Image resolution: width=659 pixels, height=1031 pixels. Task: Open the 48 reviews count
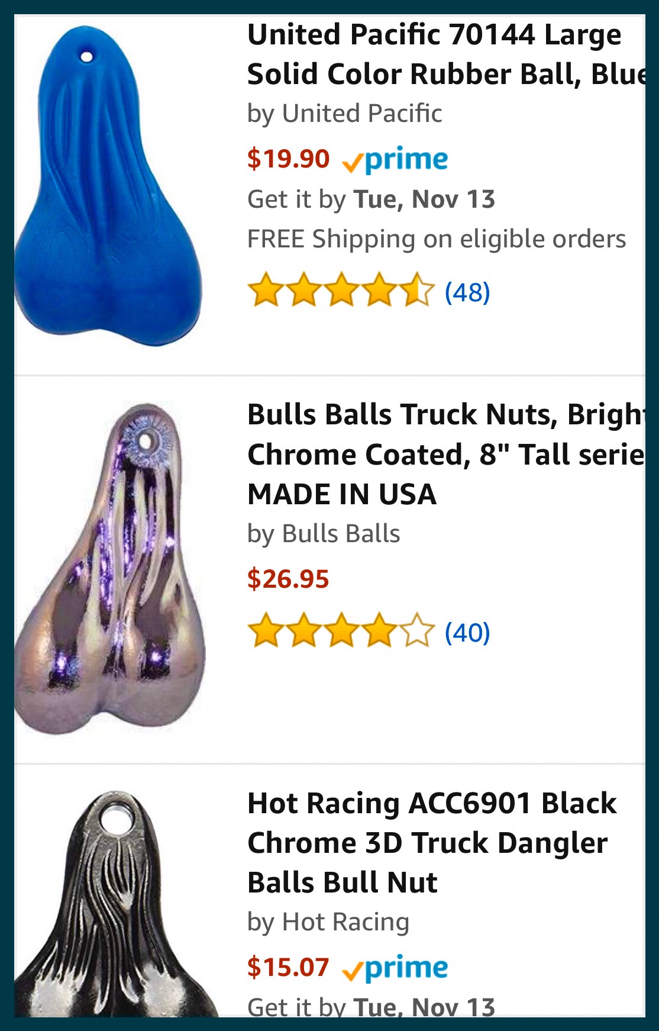click(467, 292)
